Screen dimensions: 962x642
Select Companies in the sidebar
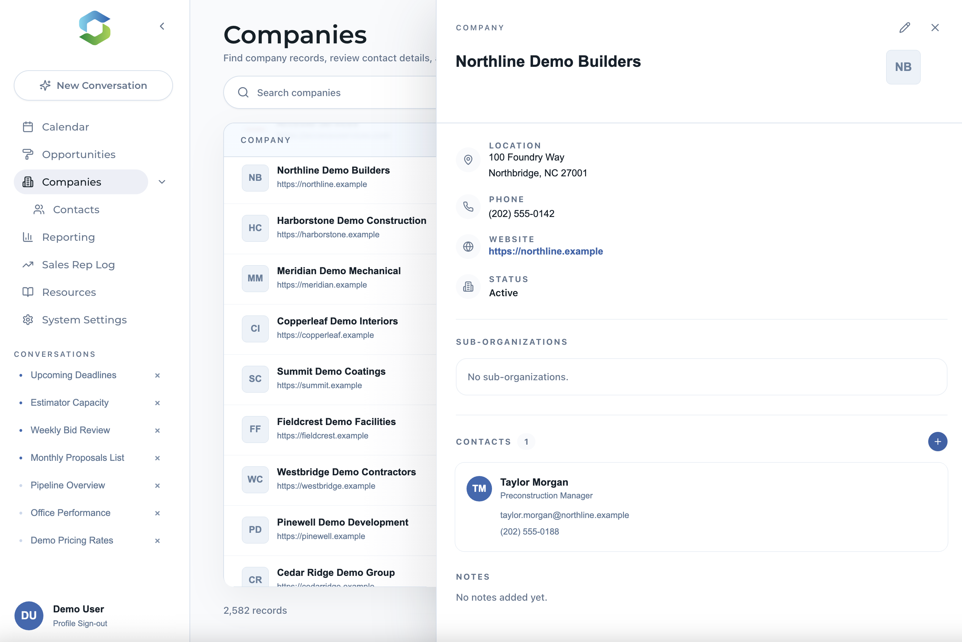81,182
